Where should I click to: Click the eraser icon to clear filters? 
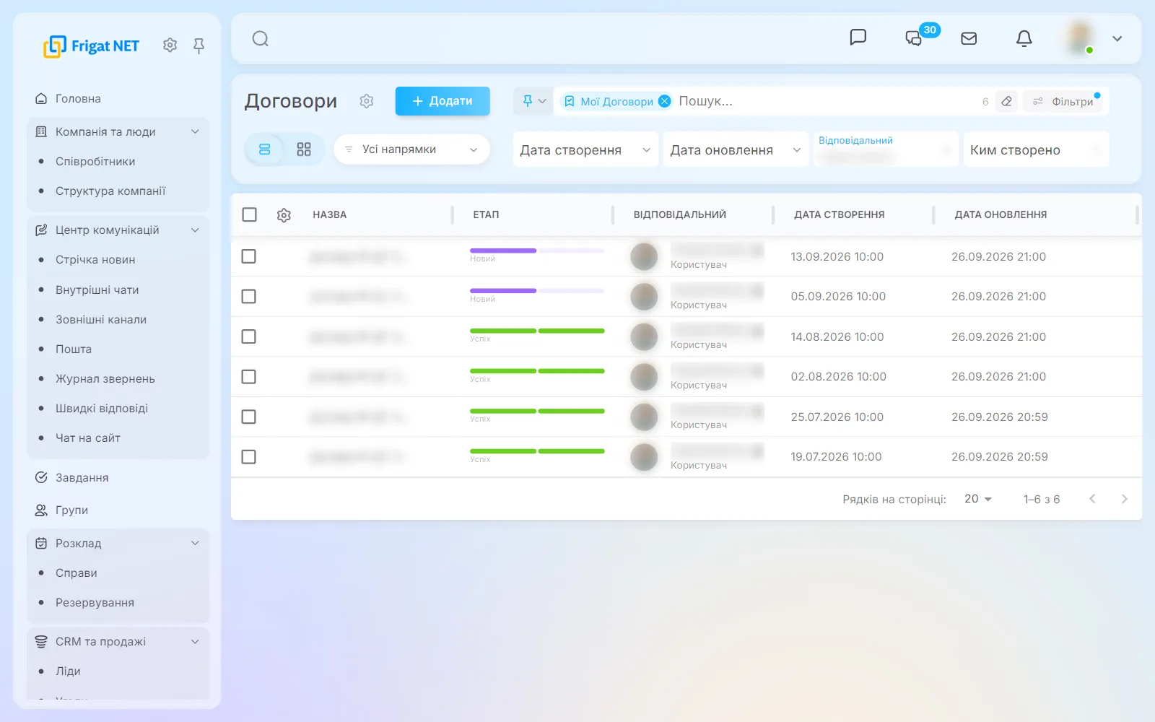pos(1006,101)
